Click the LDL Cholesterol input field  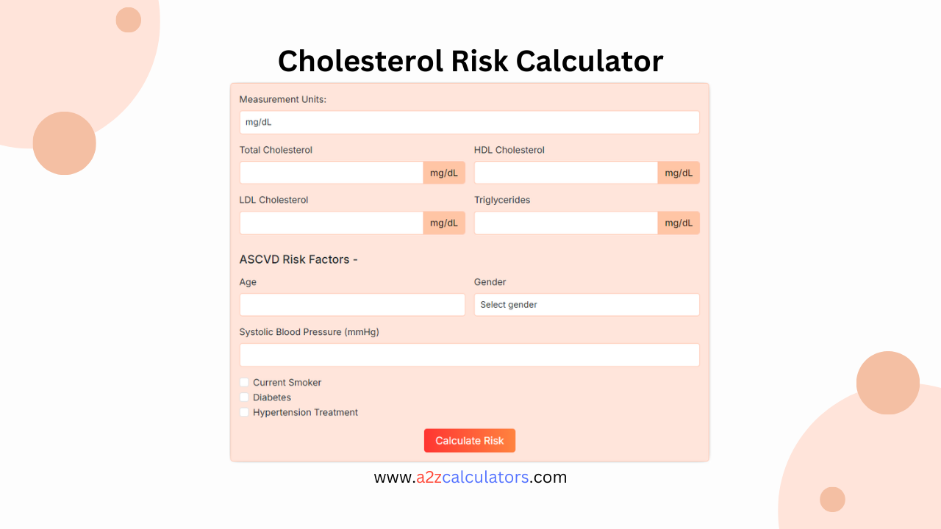[331, 223]
